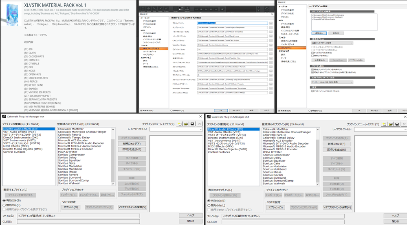Click save layout floppy icon in left Plug-in Manager
407x225 pixels.
click(192, 123)
